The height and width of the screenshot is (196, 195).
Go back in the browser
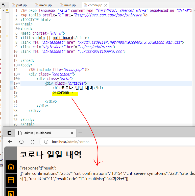click(x=10, y=142)
